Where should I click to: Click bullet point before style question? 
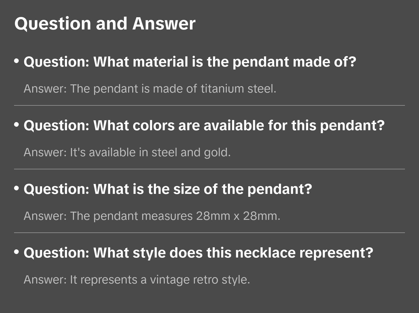pos(17,252)
